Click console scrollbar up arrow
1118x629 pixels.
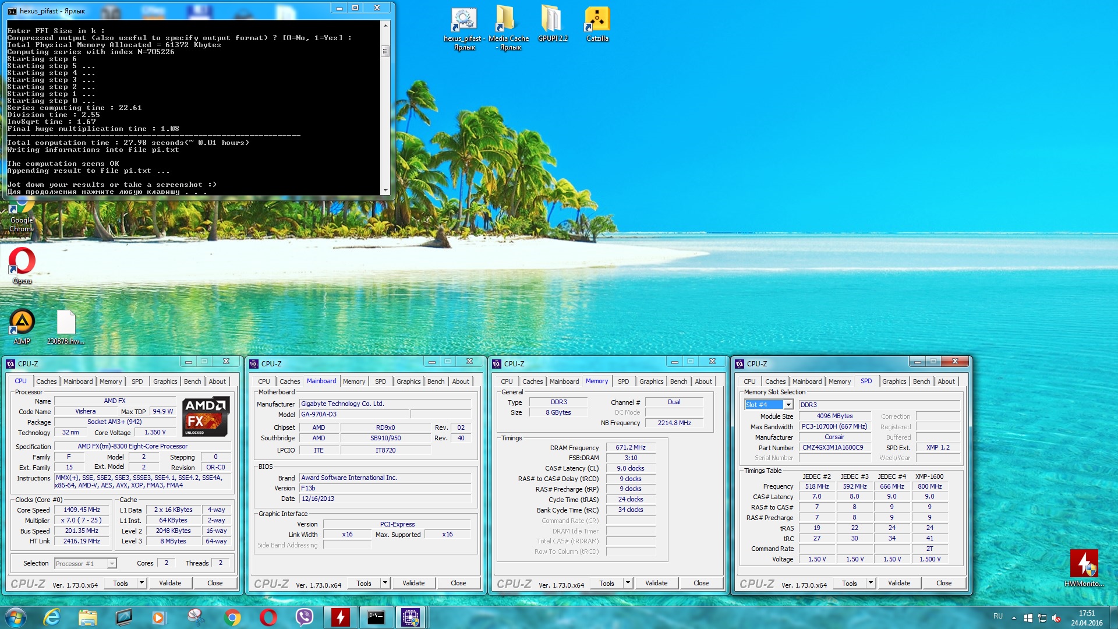385,25
